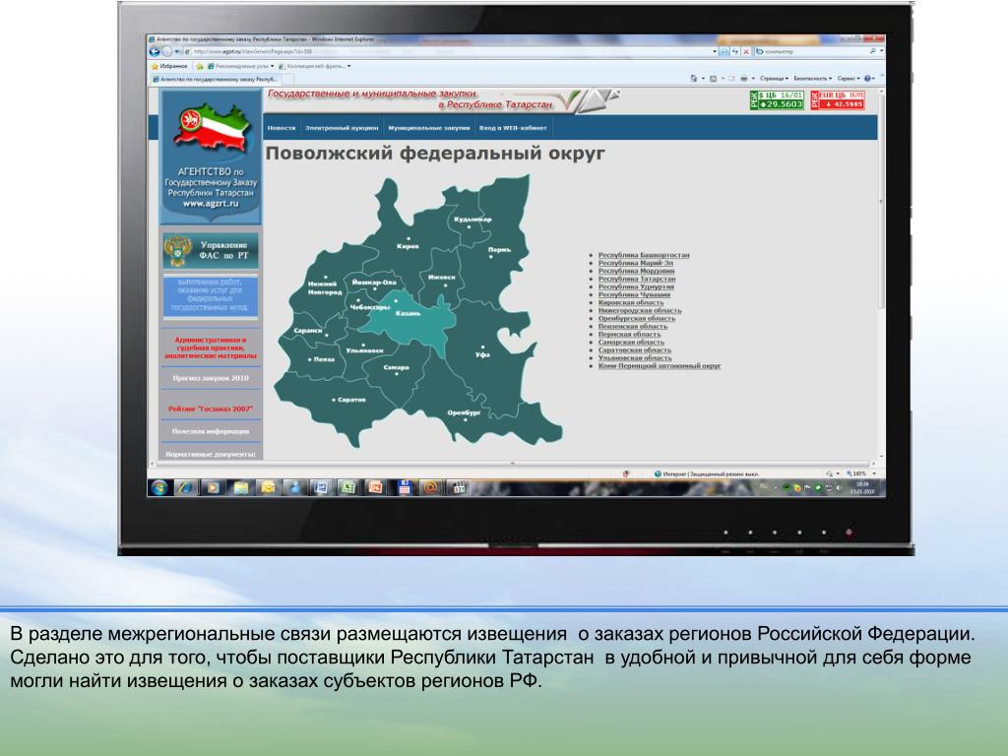Expand the address bar history dropdown arrow
This screenshot has height=756, width=1008.
click(x=715, y=51)
